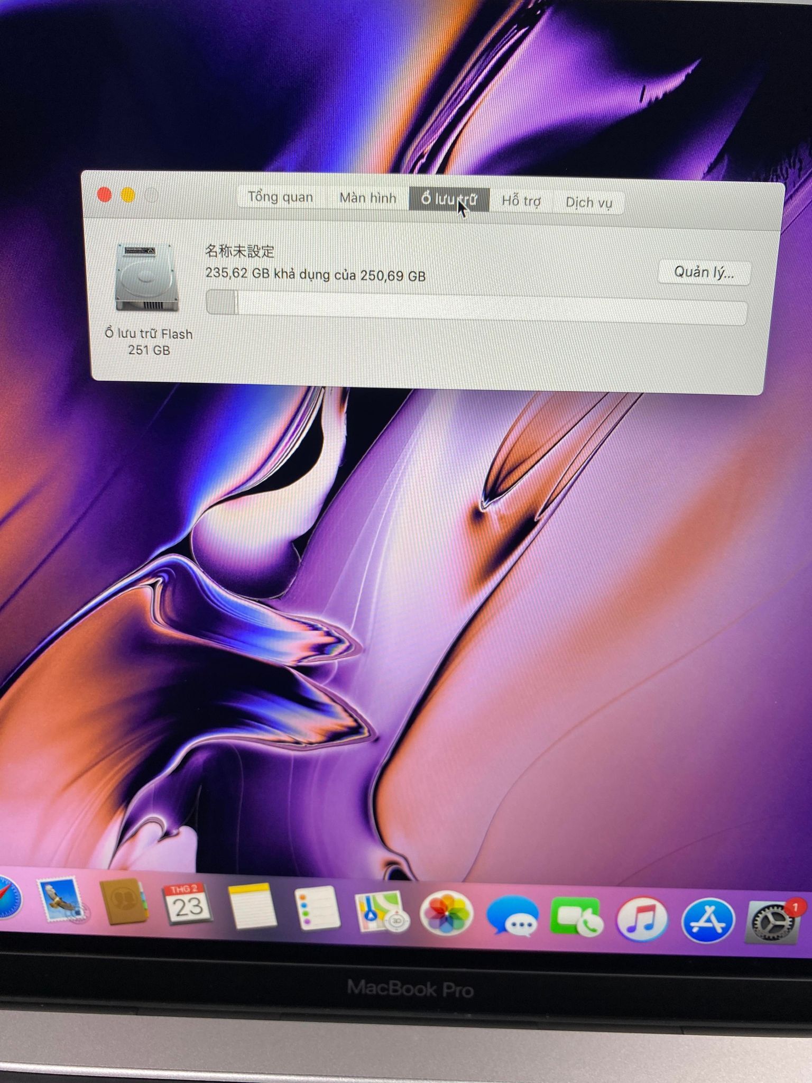
Task: Switch to the Tổng quan tab
Action: click(280, 197)
